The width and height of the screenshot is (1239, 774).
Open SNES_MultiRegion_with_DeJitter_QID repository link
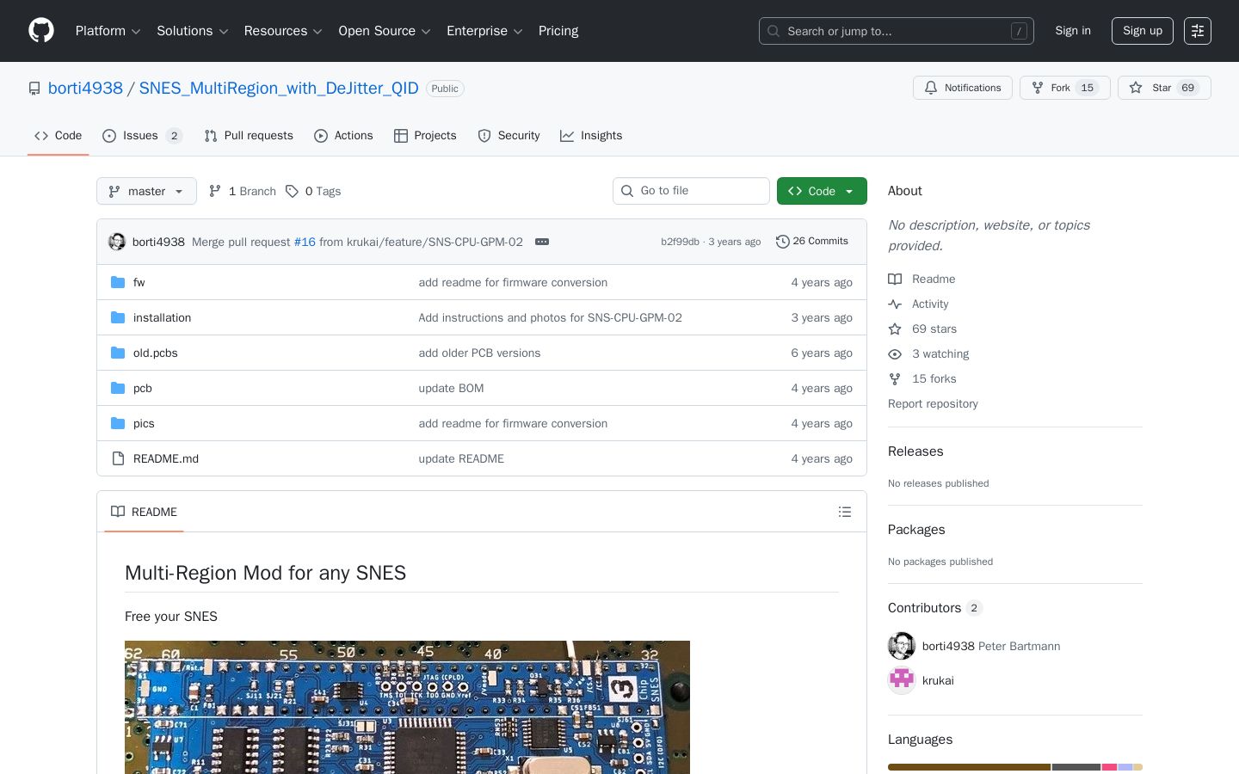pos(279,88)
